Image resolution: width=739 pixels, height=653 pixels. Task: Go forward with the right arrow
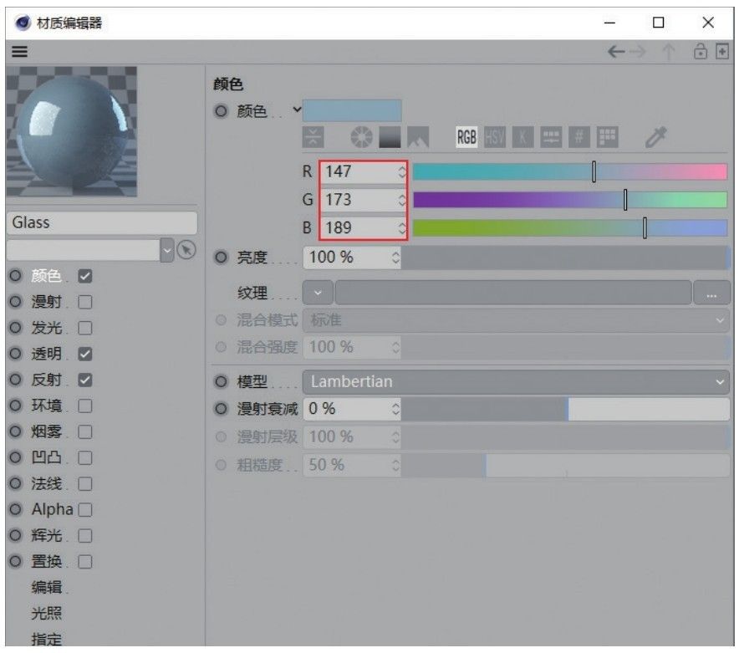[x=638, y=51]
